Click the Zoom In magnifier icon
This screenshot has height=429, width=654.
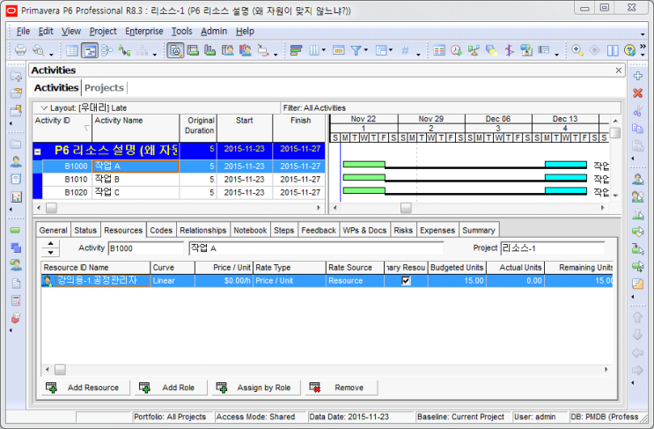(x=577, y=51)
